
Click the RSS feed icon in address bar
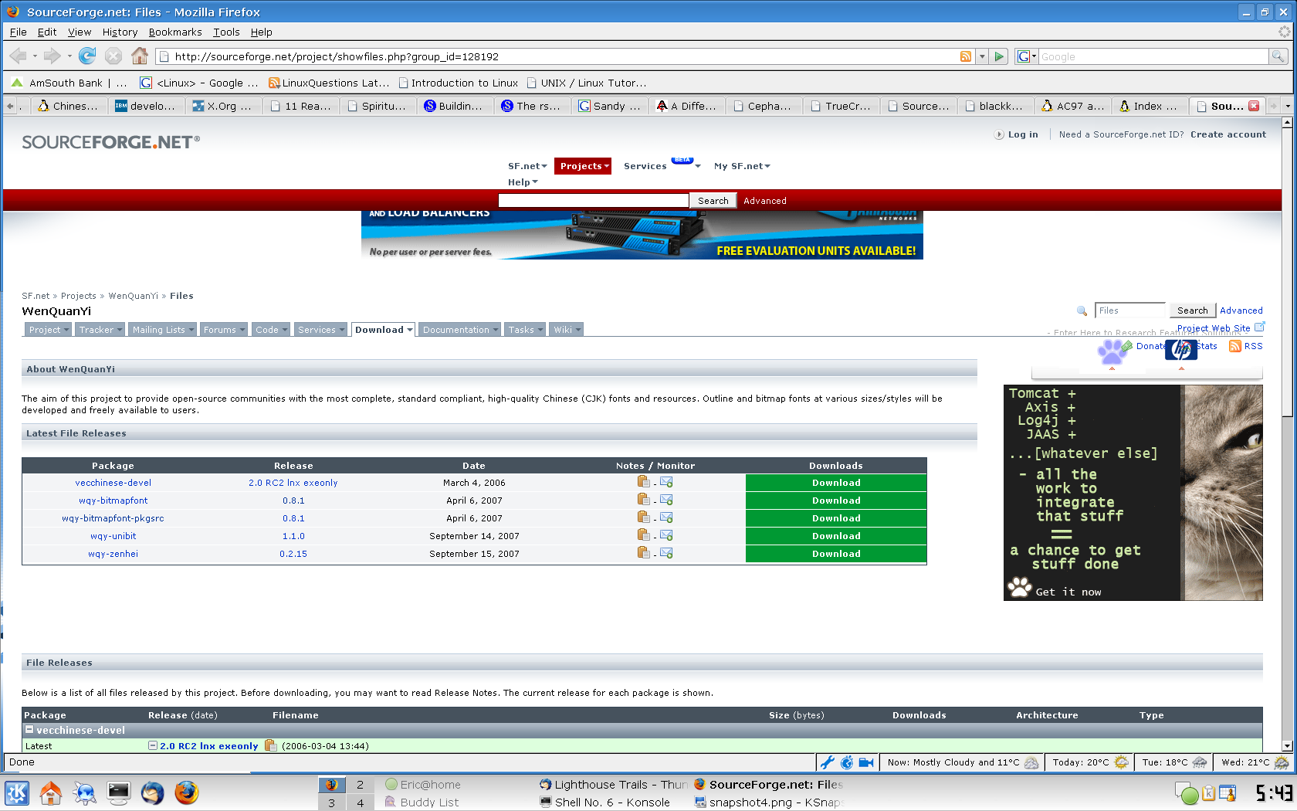[966, 56]
